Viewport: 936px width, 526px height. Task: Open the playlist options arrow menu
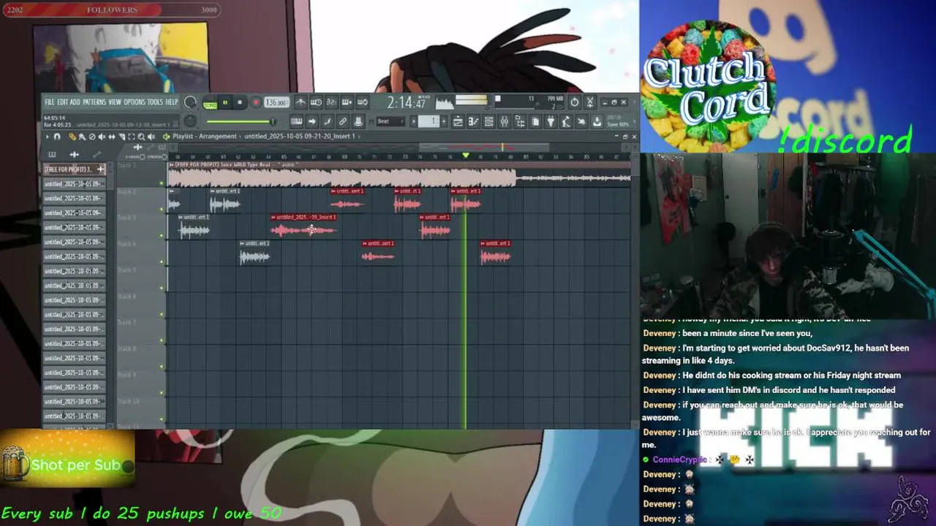pyautogui.click(x=48, y=137)
